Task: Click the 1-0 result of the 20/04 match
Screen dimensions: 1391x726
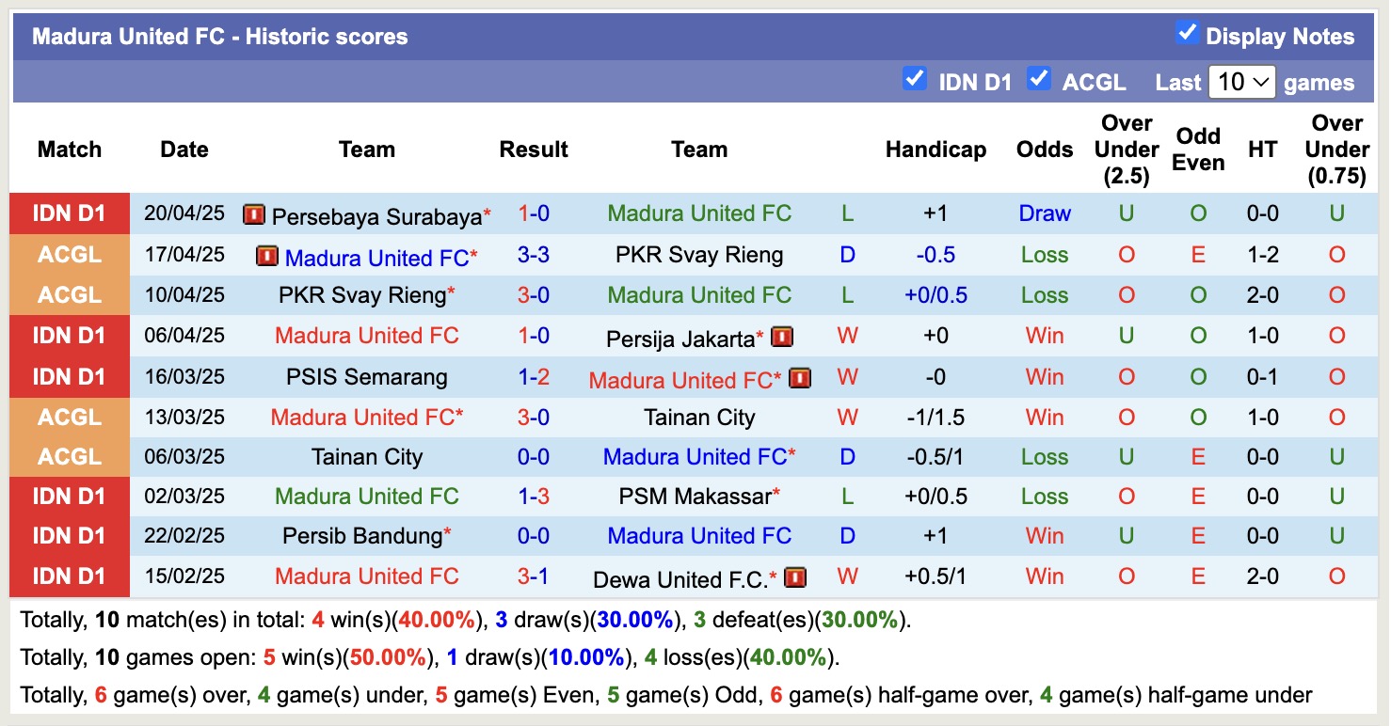Action: [x=534, y=213]
